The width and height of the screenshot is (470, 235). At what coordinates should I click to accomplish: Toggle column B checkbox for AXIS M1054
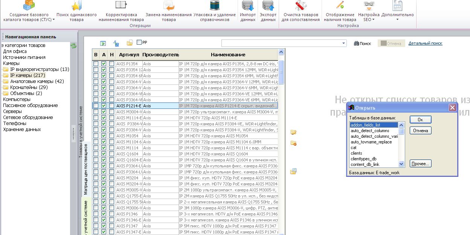[96, 136]
